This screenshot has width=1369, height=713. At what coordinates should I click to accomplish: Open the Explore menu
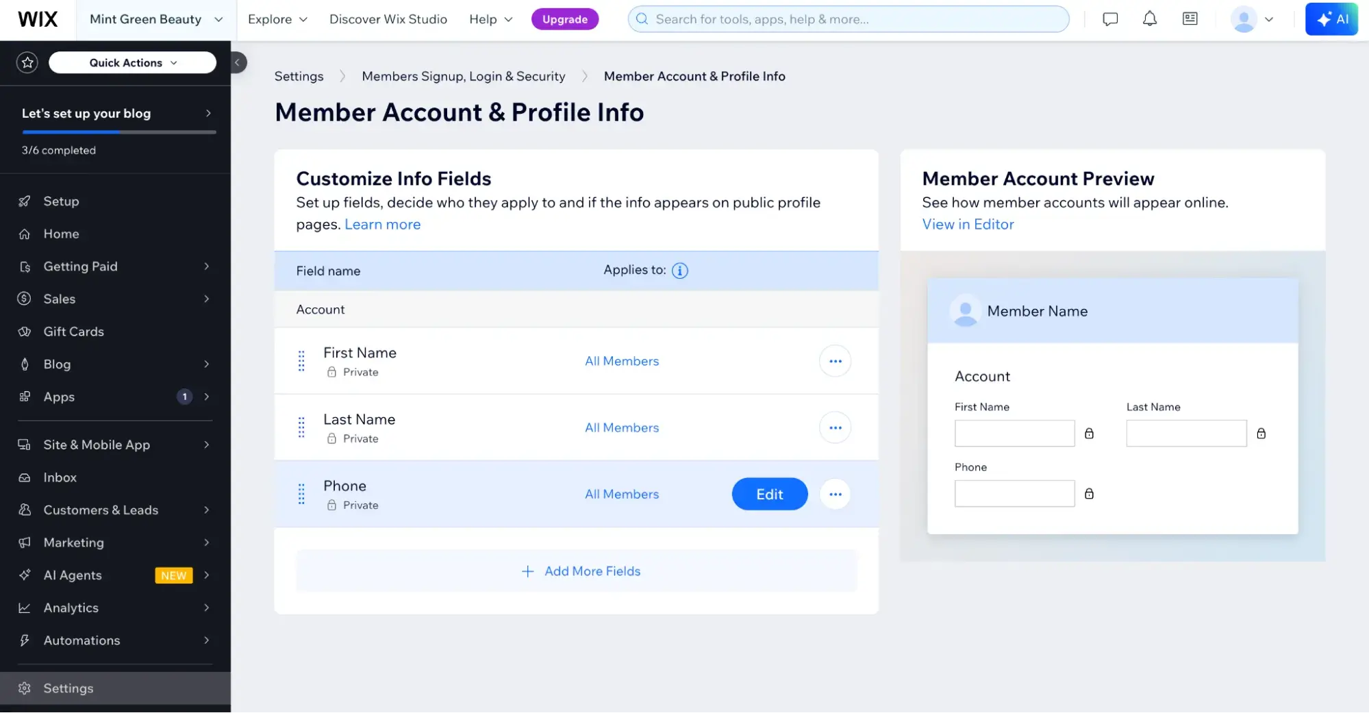point(277,18)
